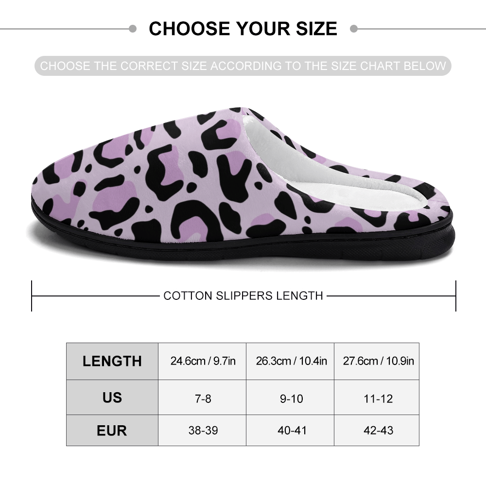Choose the 27.6cm / 10.9in length cell
The height and width of the screenshot is (486, 486).
click(x=379, y=361)
